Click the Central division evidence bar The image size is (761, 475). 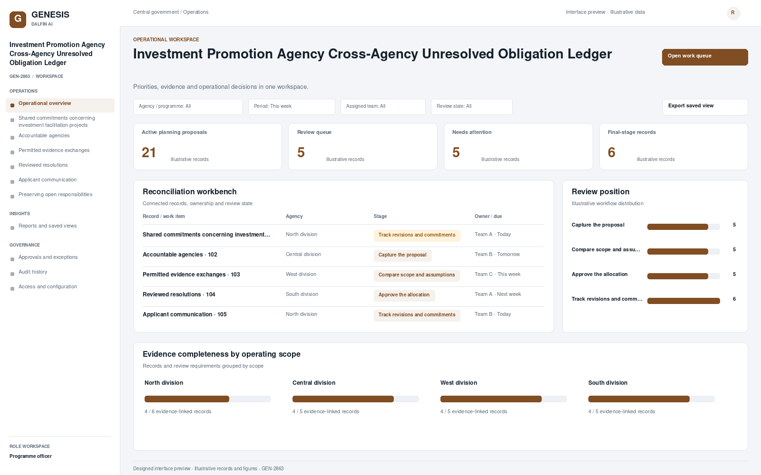coord(356,399)
